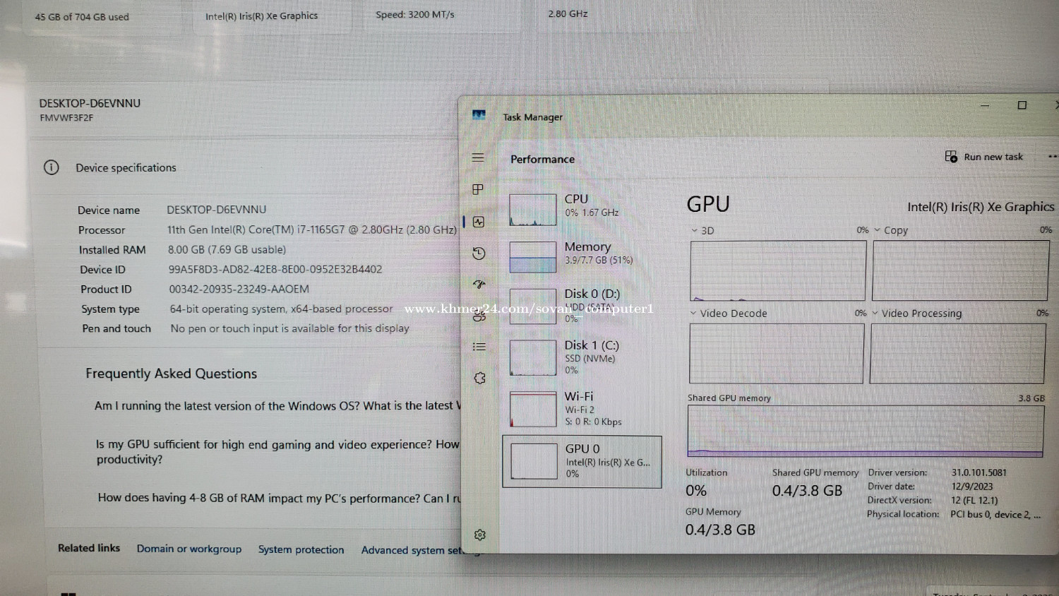Screen dimensions: 1059x596
Task: Open the Services puzzle icon
Action: 480,379
